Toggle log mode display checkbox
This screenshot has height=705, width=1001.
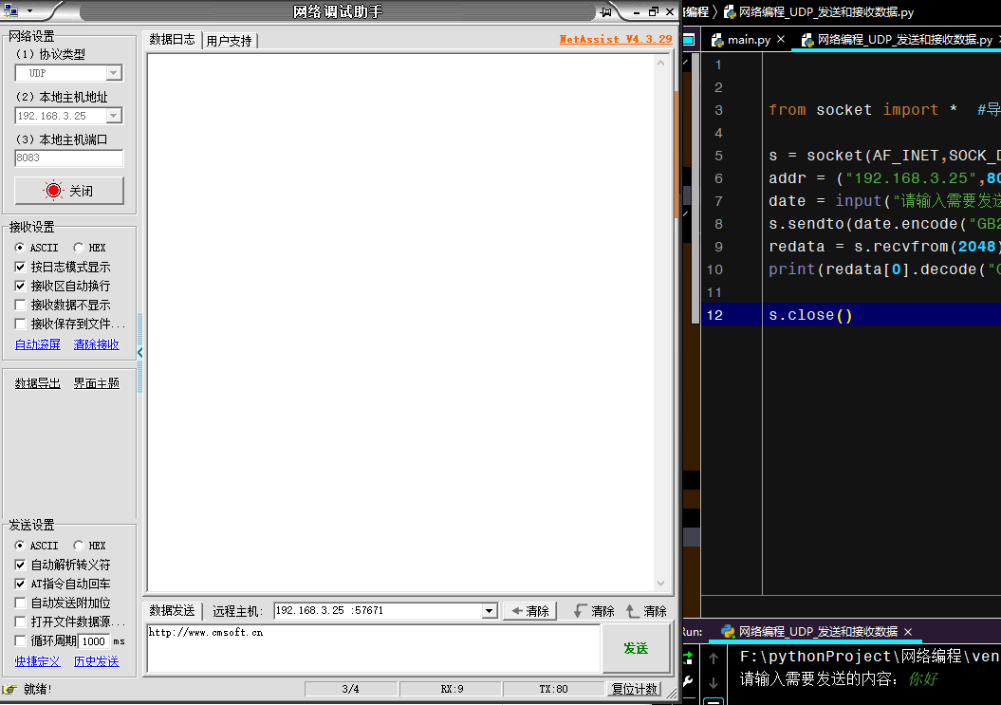click(x=20, y=267)
